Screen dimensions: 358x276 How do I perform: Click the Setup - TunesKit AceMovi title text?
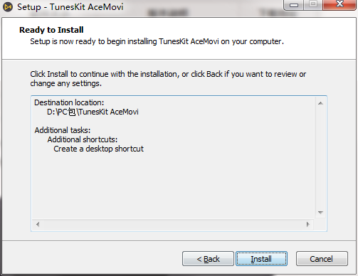click(x=70, y=7)
